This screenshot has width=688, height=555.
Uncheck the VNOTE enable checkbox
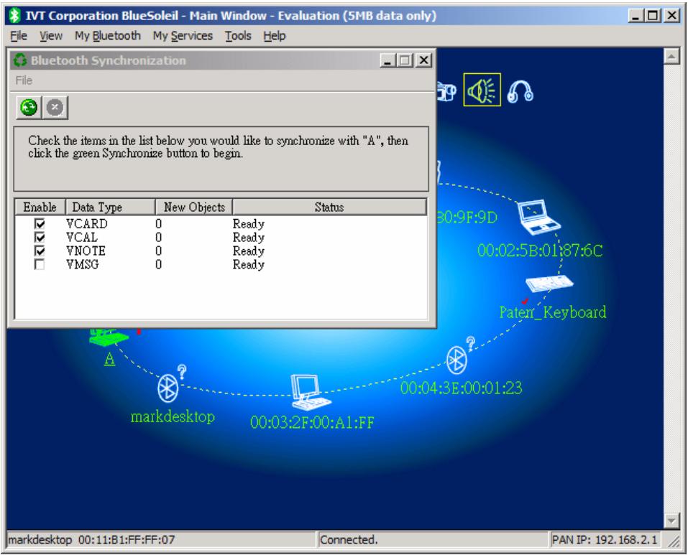point(40,251)
